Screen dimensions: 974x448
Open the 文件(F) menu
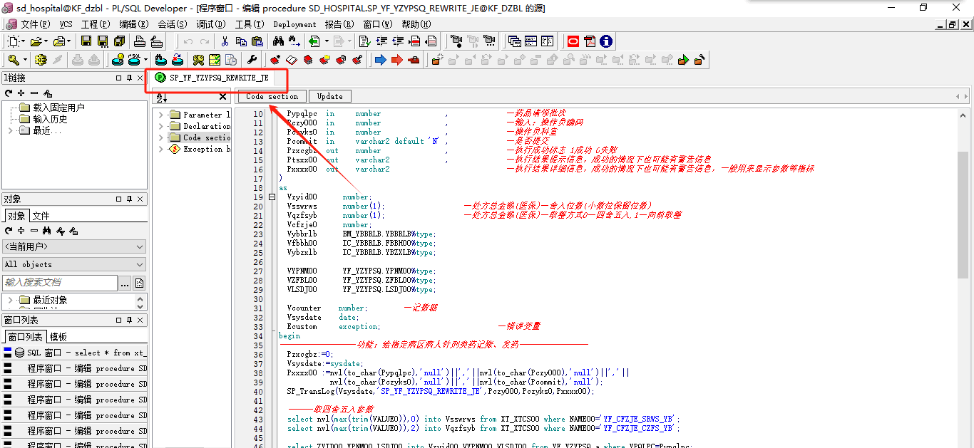[35, 24]
